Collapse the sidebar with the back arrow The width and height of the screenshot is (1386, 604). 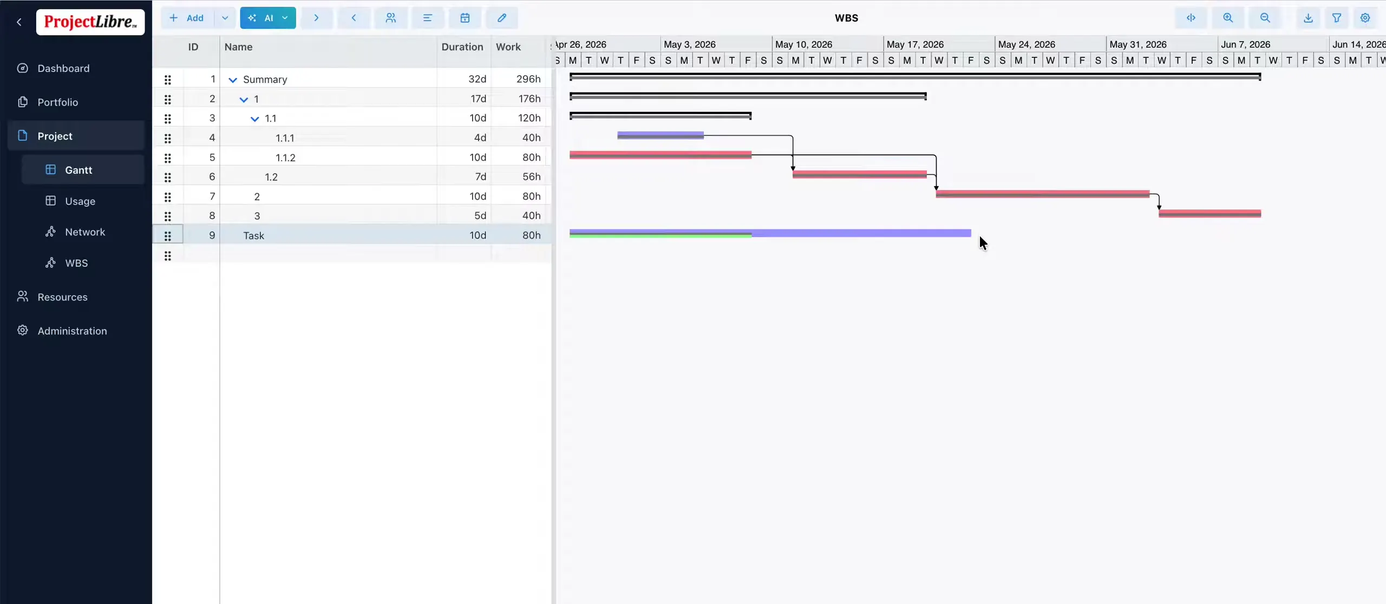19,22
